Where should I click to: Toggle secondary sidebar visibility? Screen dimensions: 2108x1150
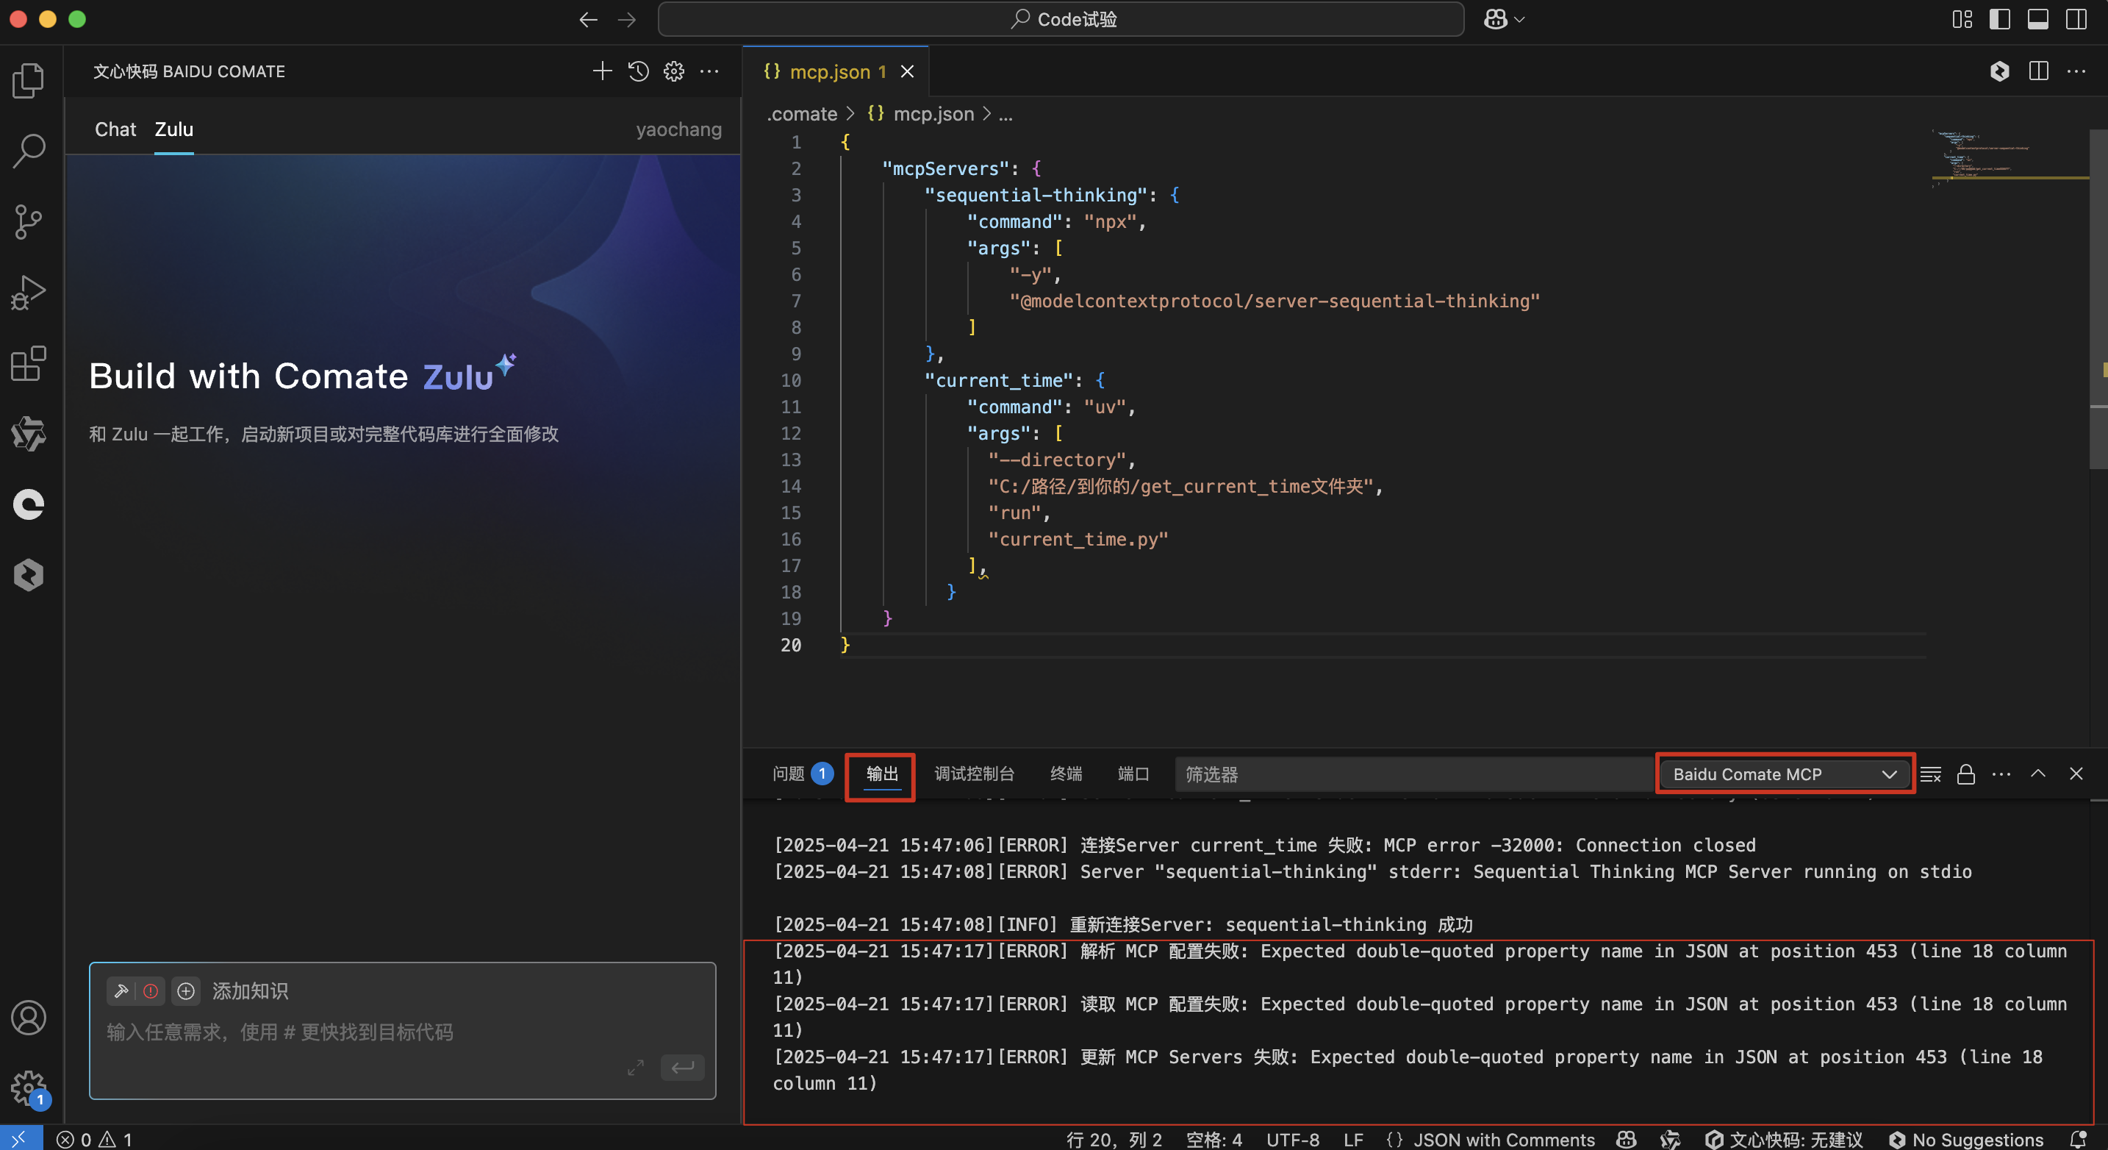2076,20
